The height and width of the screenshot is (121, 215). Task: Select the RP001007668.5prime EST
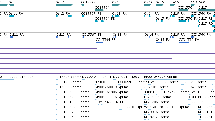[x=56, y=95]
